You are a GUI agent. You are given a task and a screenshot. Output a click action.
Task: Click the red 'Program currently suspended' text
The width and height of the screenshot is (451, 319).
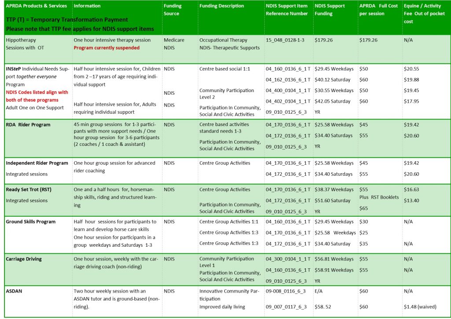107,48
